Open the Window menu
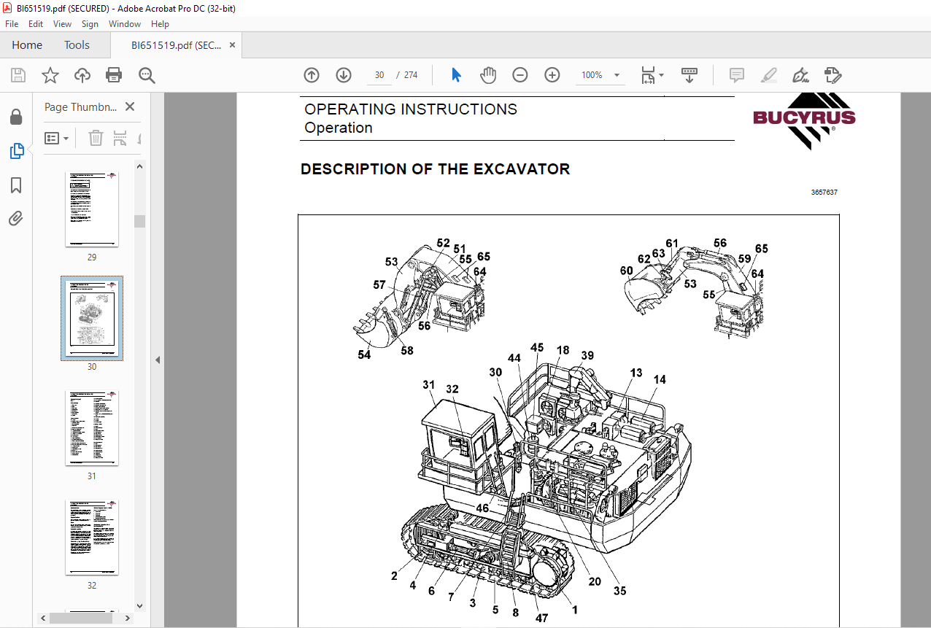Screen dimensions: 931x628 [x=125, y=24]
